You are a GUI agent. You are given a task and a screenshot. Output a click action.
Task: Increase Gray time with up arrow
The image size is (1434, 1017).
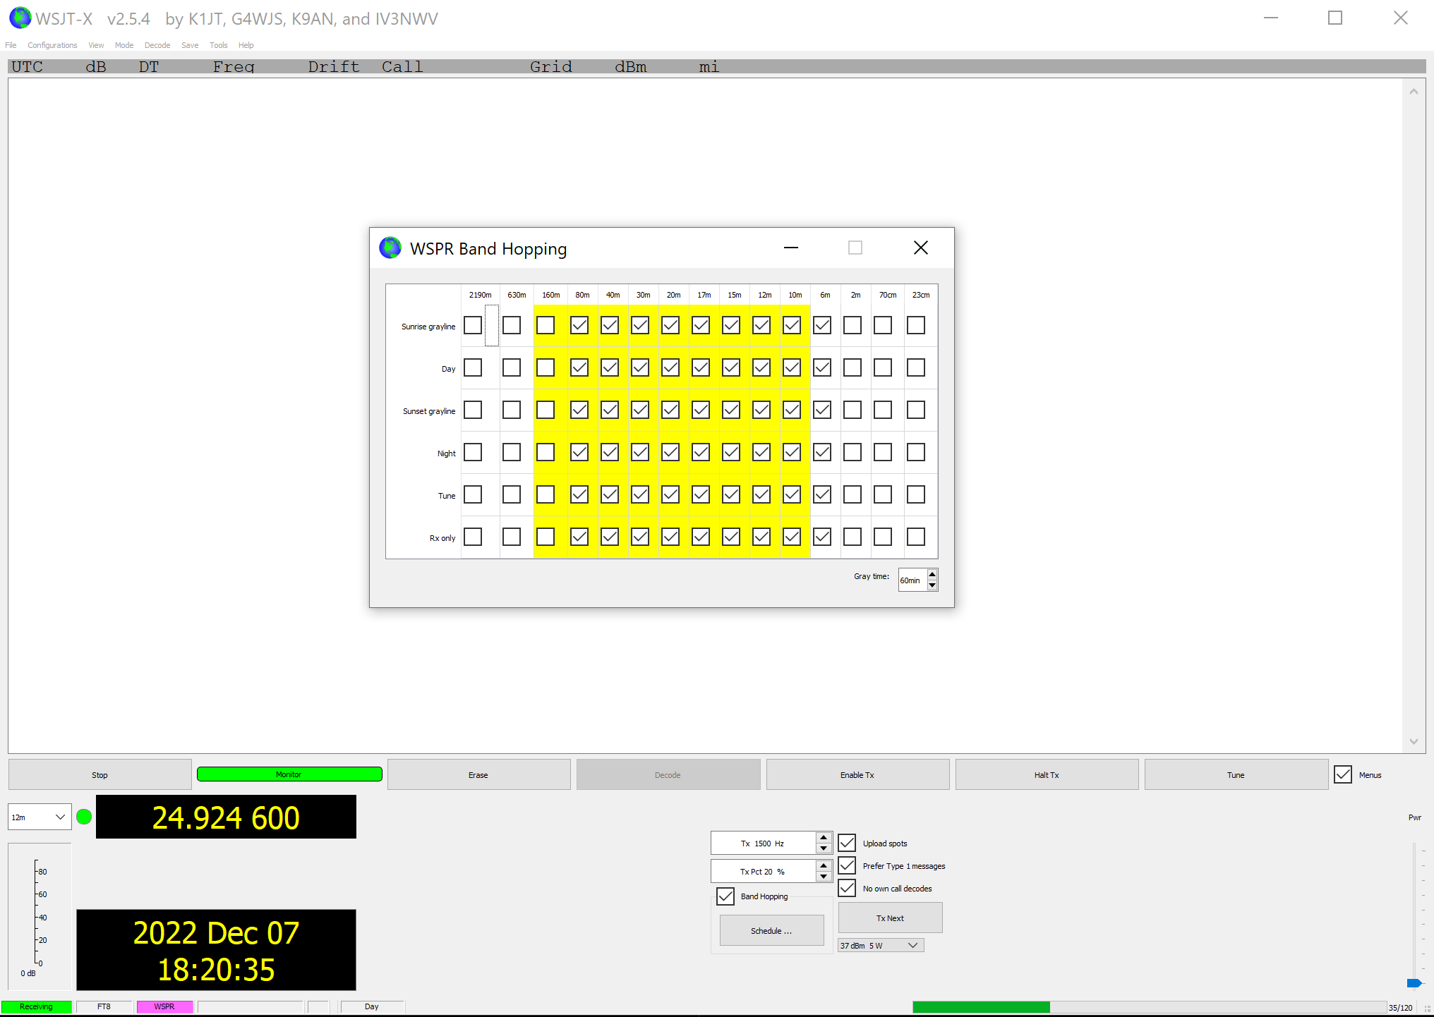click(x=932, y=574)
